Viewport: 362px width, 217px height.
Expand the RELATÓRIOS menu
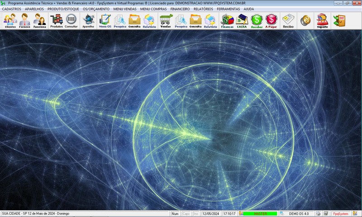pos(203,9)
